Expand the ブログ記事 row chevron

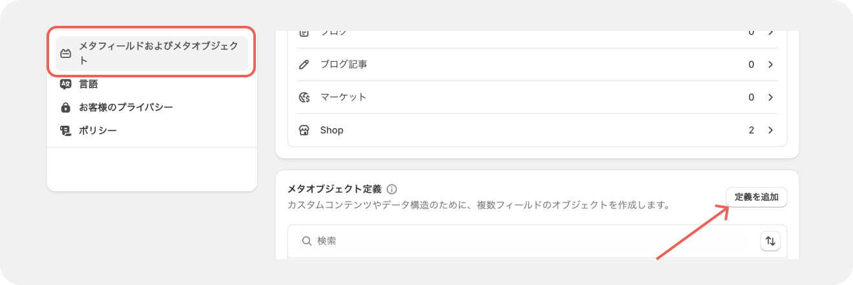(770, 64)
